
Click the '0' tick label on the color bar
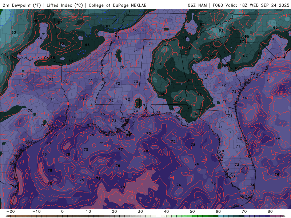pos(62,211)
